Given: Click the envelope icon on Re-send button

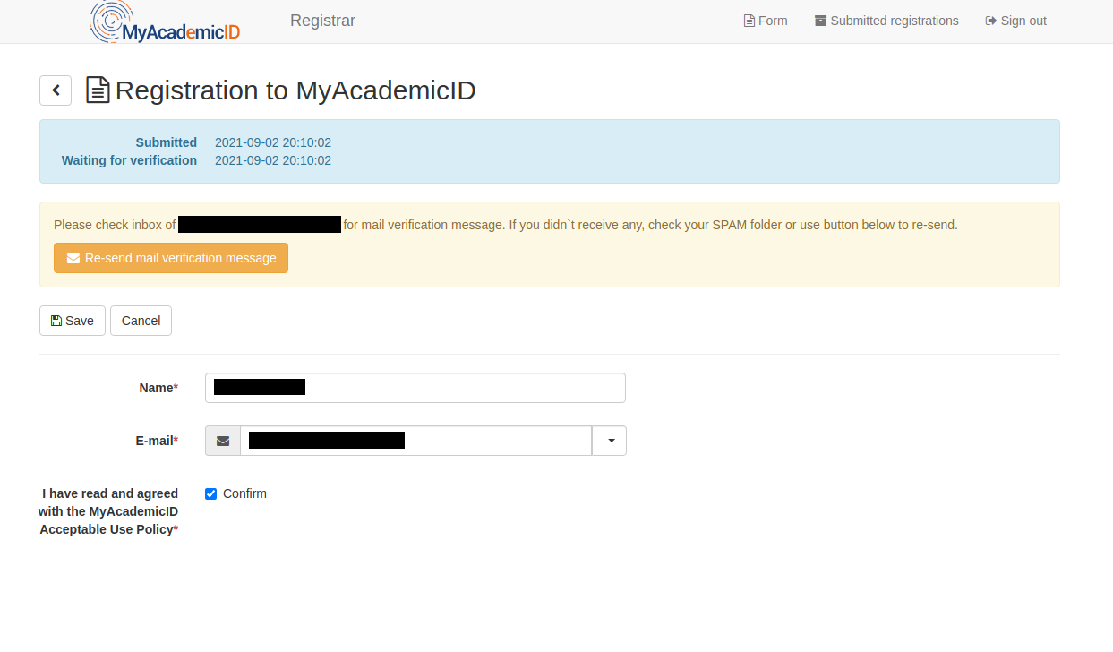Looking at the screenshot, I should click(x=73, y=258).
